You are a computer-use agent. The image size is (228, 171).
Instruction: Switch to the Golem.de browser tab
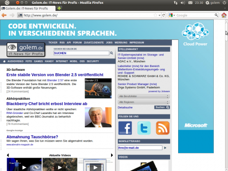tap(28, 8)
